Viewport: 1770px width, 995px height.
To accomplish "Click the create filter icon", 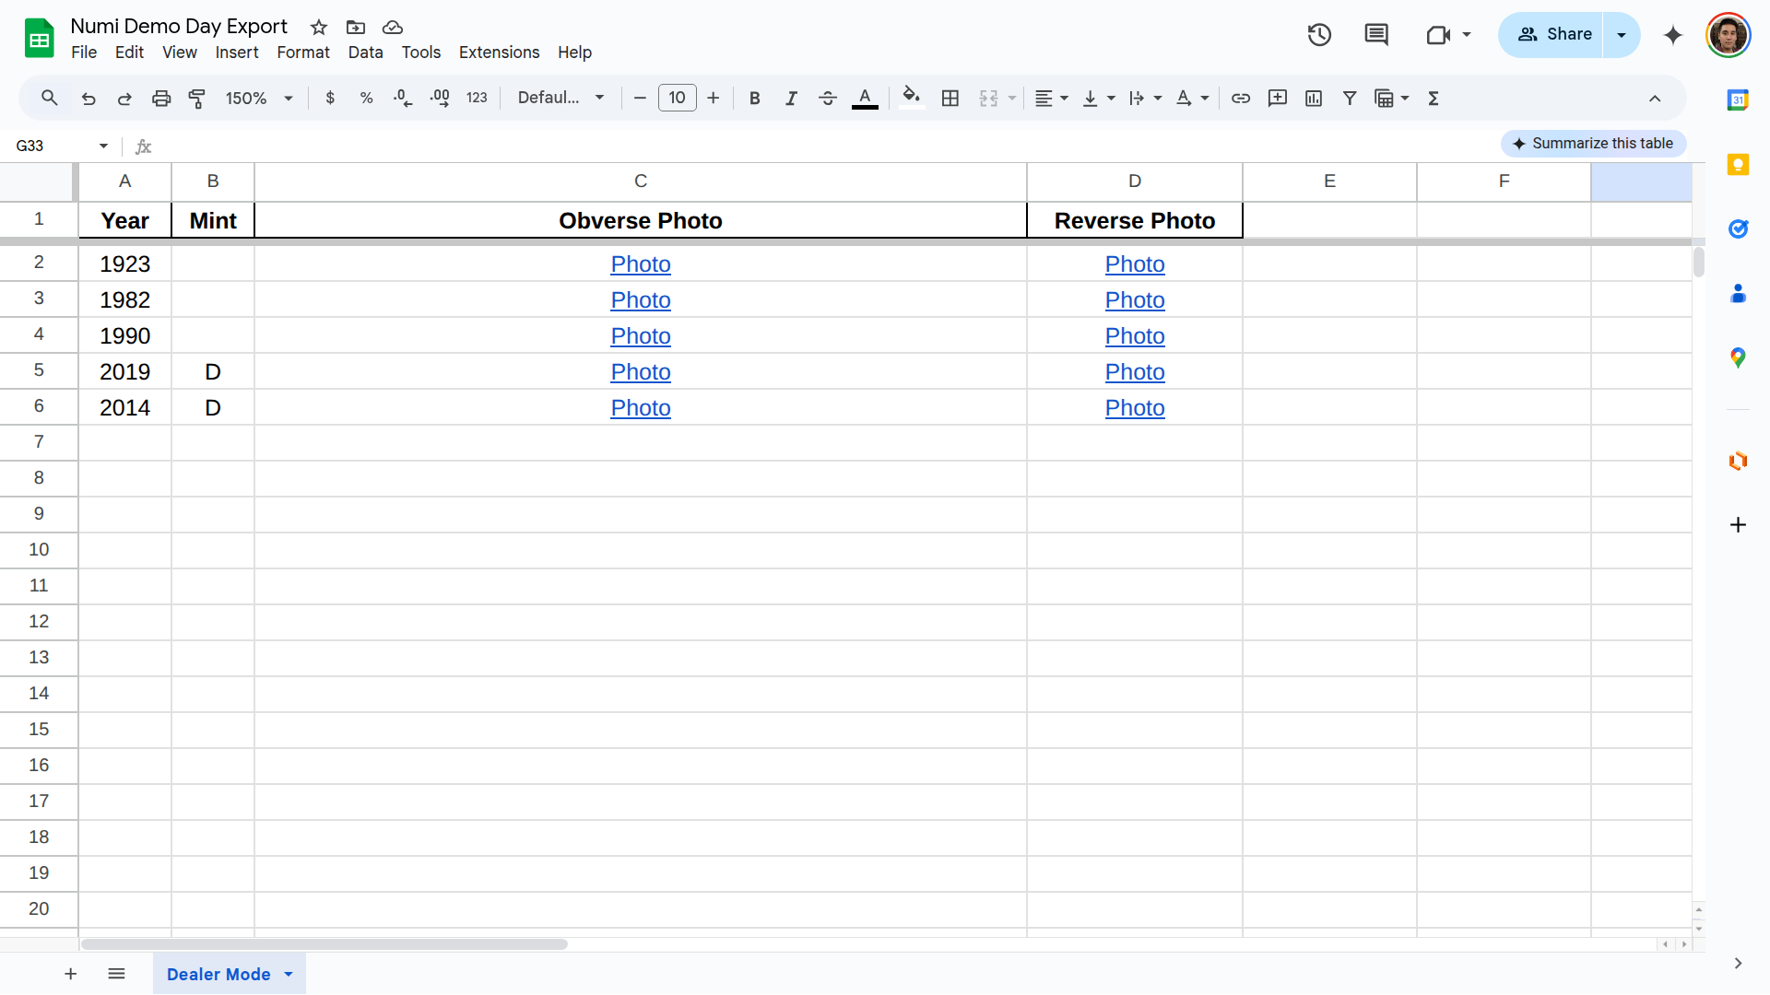I will pos(1350,99).
